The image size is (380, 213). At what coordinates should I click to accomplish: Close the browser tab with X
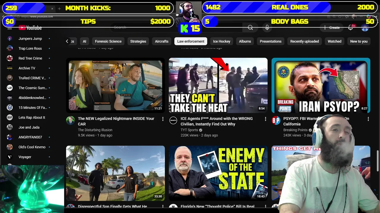pos(52,9)
